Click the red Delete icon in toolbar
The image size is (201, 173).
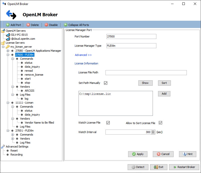(x=28, y=25)
